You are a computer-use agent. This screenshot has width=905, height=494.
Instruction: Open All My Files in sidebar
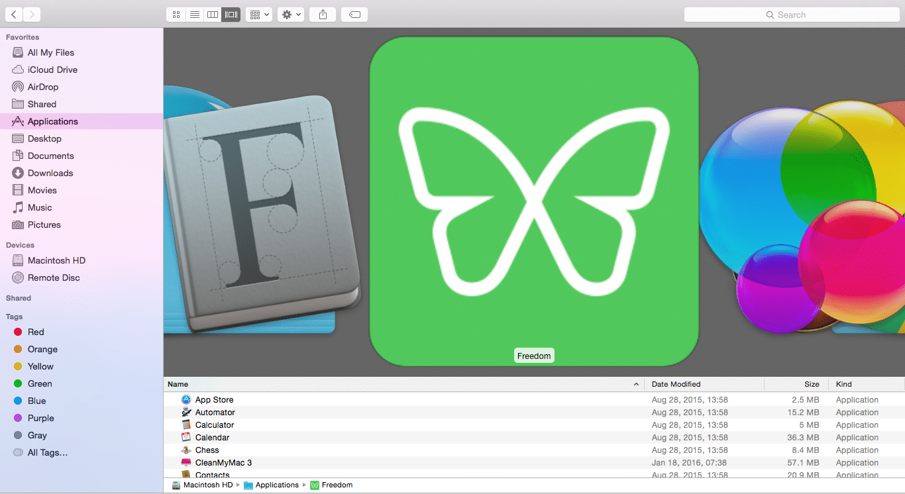[81, 52]
